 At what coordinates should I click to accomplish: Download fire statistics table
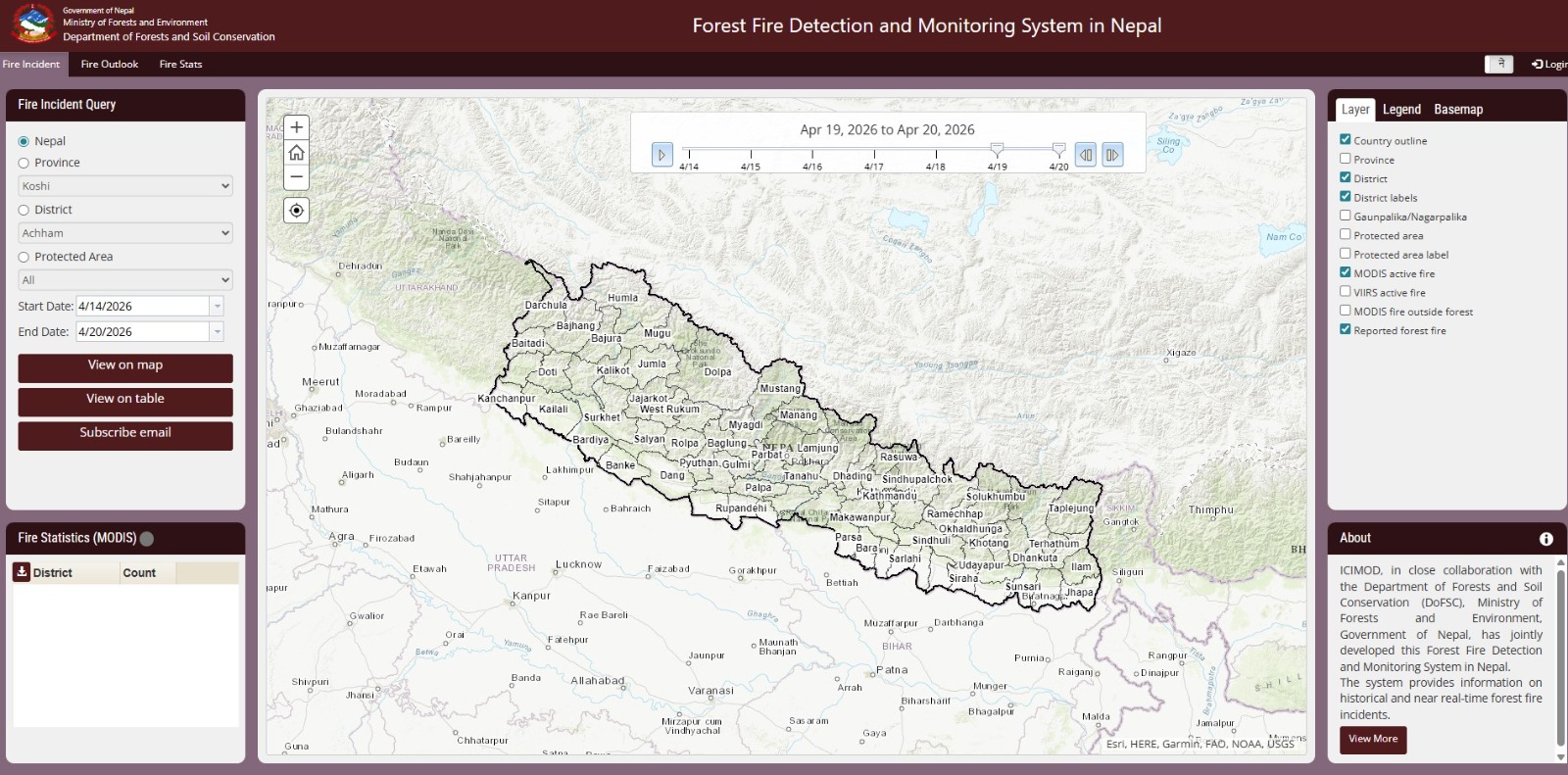[x=22, y=572]
